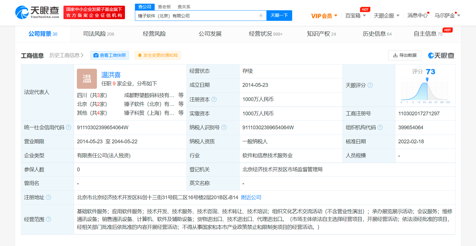
Task: Expand the 四川 companies 等 link
Action: [181, 95]
